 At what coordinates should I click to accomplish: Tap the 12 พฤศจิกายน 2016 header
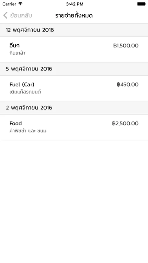point(74,30)
